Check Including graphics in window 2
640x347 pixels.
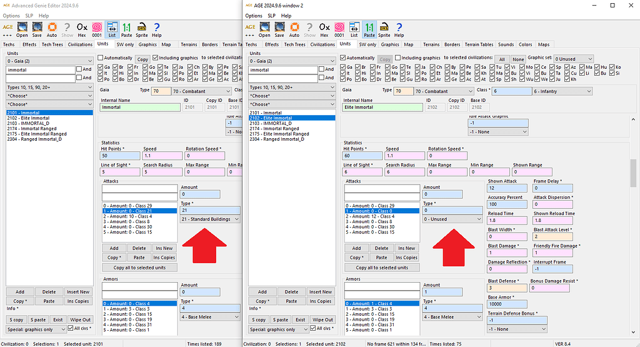(x=397, y=58)
